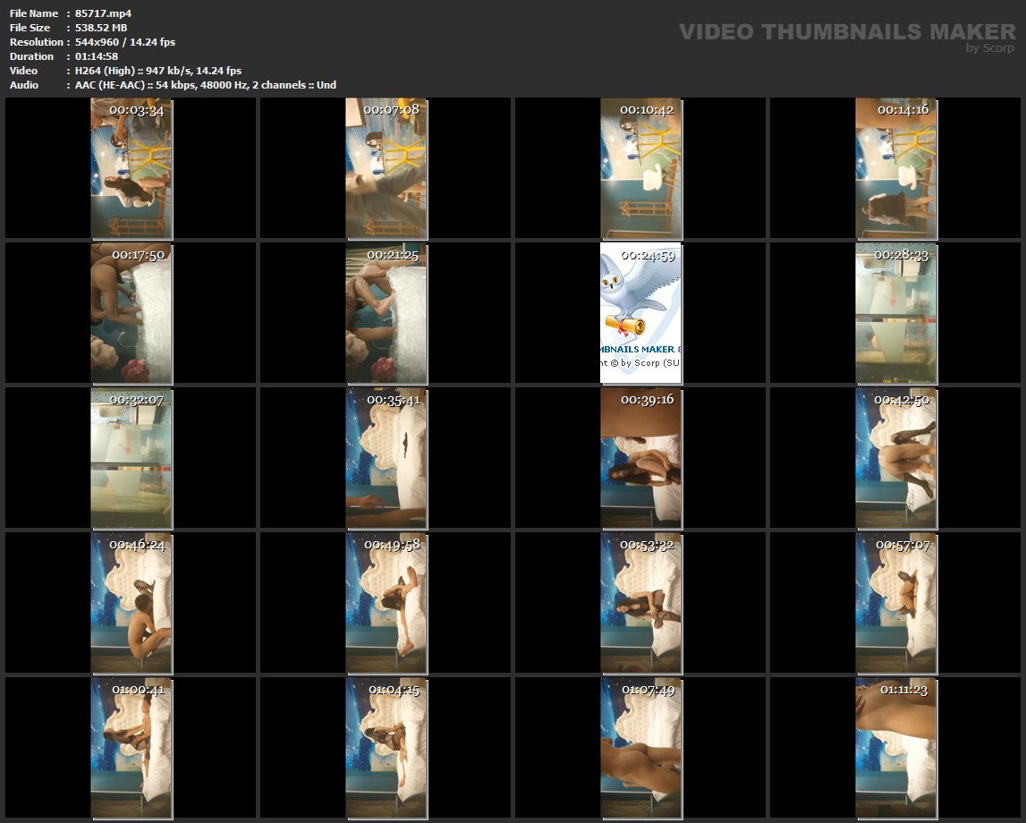Click the 00:53:32 timestamp label
The width and height of the screenshot is (1026, 823).
point(648,545)
